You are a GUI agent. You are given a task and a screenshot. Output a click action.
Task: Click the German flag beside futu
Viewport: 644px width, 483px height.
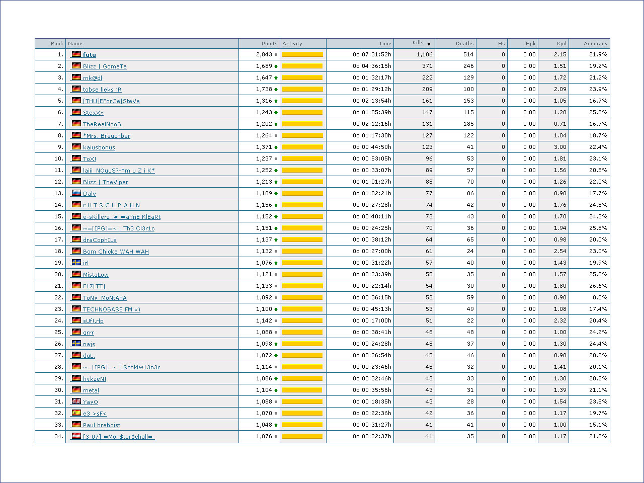click(76, 54)
